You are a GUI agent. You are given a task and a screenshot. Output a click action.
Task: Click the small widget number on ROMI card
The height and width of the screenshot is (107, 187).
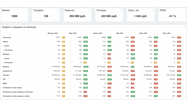tap(184, 10)
